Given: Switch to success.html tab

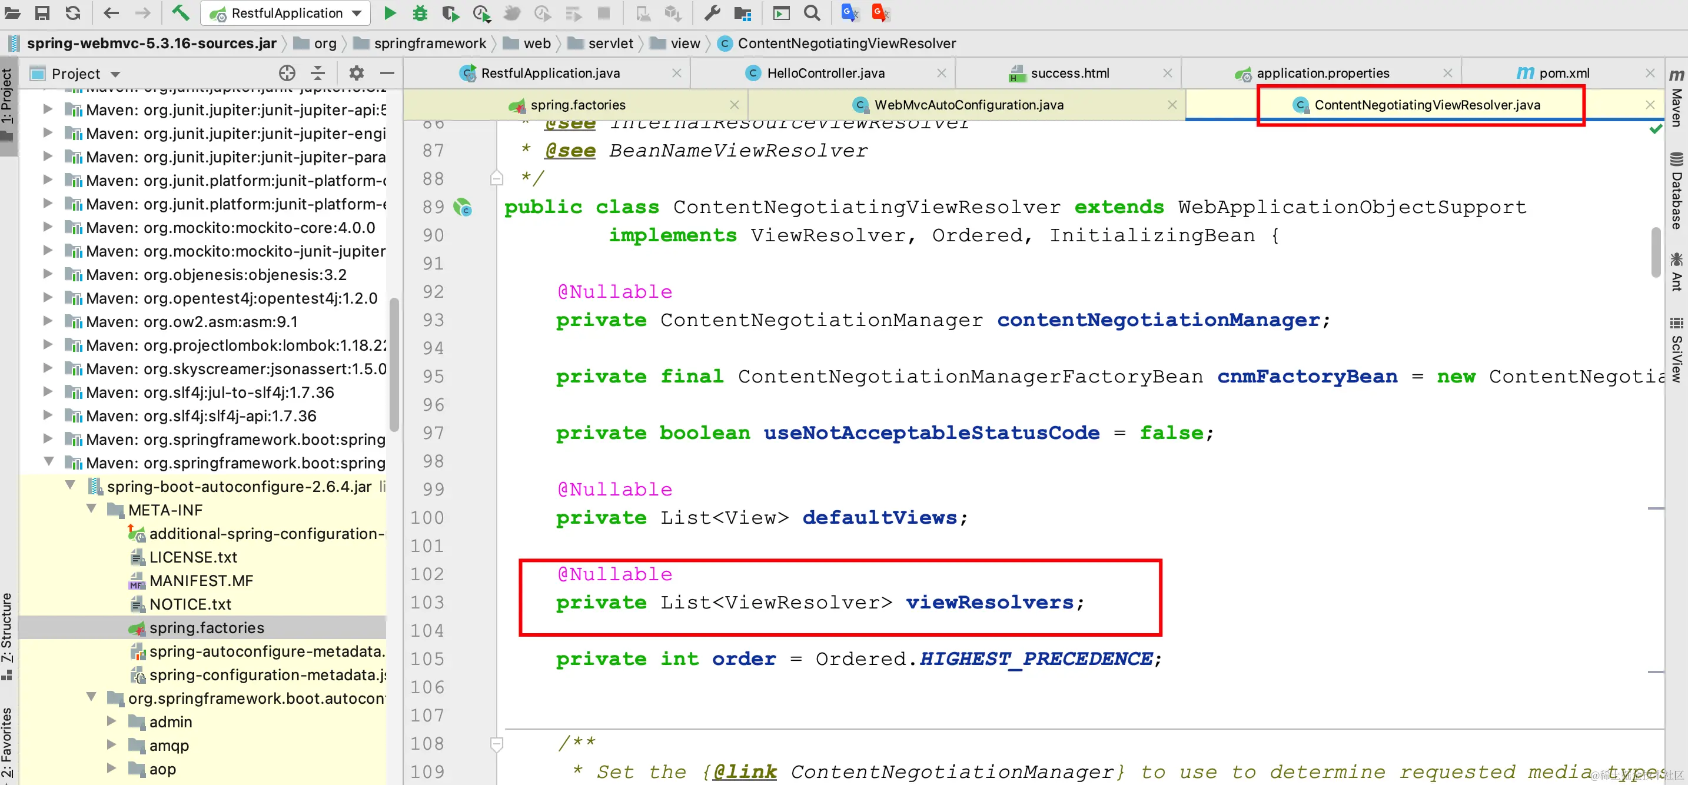Looking at the screenshot, I should [x=1069, y=73].
